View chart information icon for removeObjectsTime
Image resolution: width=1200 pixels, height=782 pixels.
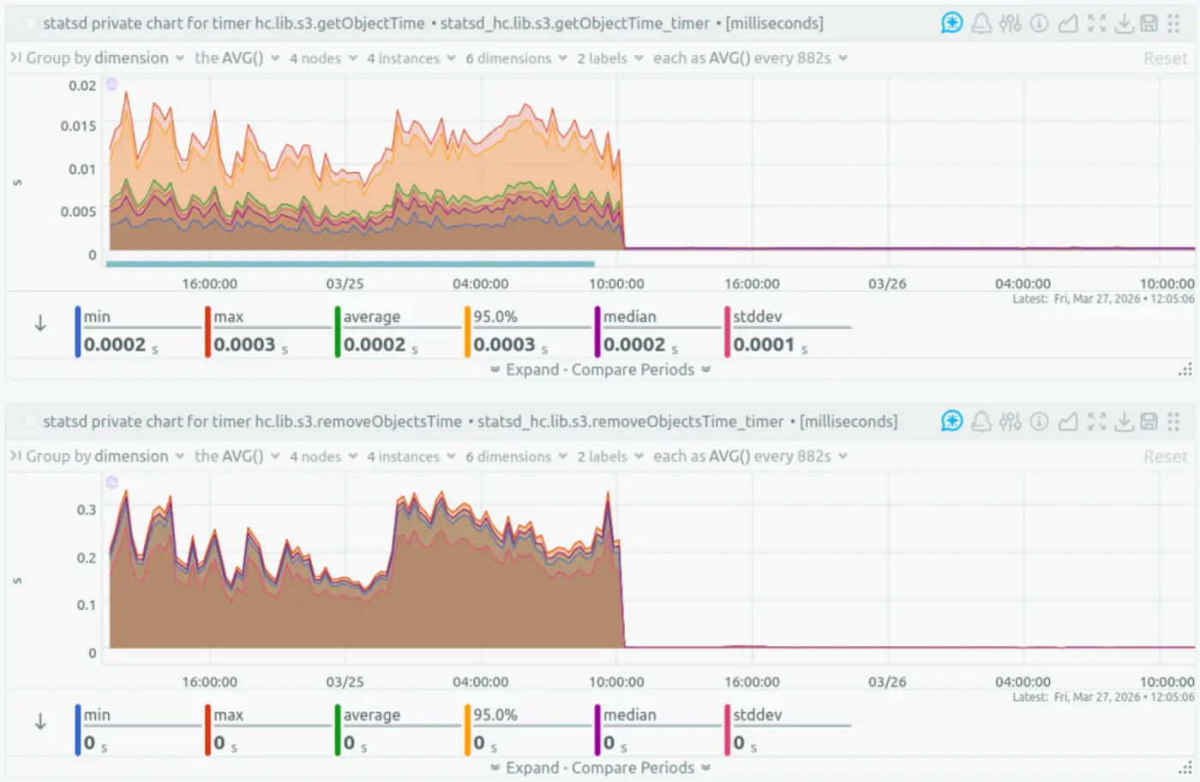1039,421
